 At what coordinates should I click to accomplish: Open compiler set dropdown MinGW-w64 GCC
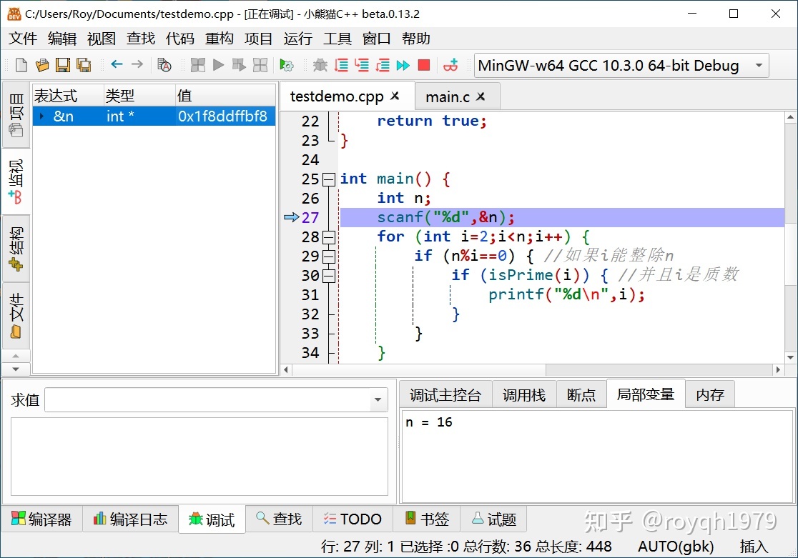621,65
